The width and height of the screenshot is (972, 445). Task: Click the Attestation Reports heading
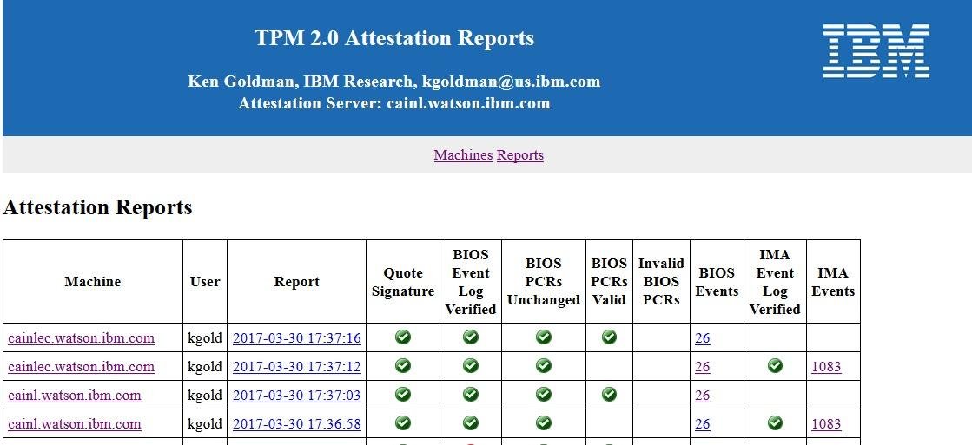[x=97, y=207]
